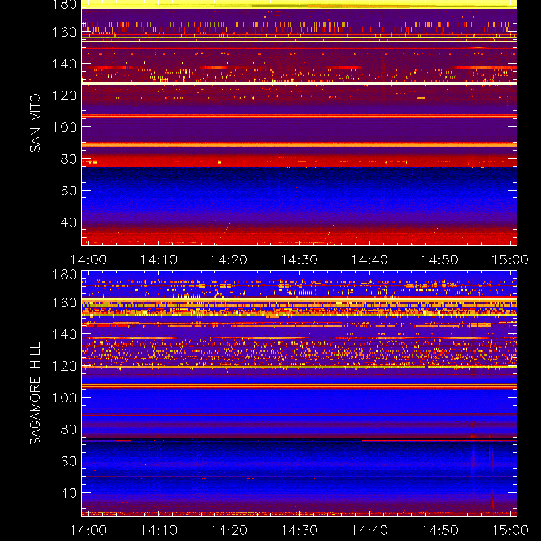This screenshot has width=541, height=541.
Task: Click the 40 frequency tick in San Vito plot
Action: pos(68,222)
